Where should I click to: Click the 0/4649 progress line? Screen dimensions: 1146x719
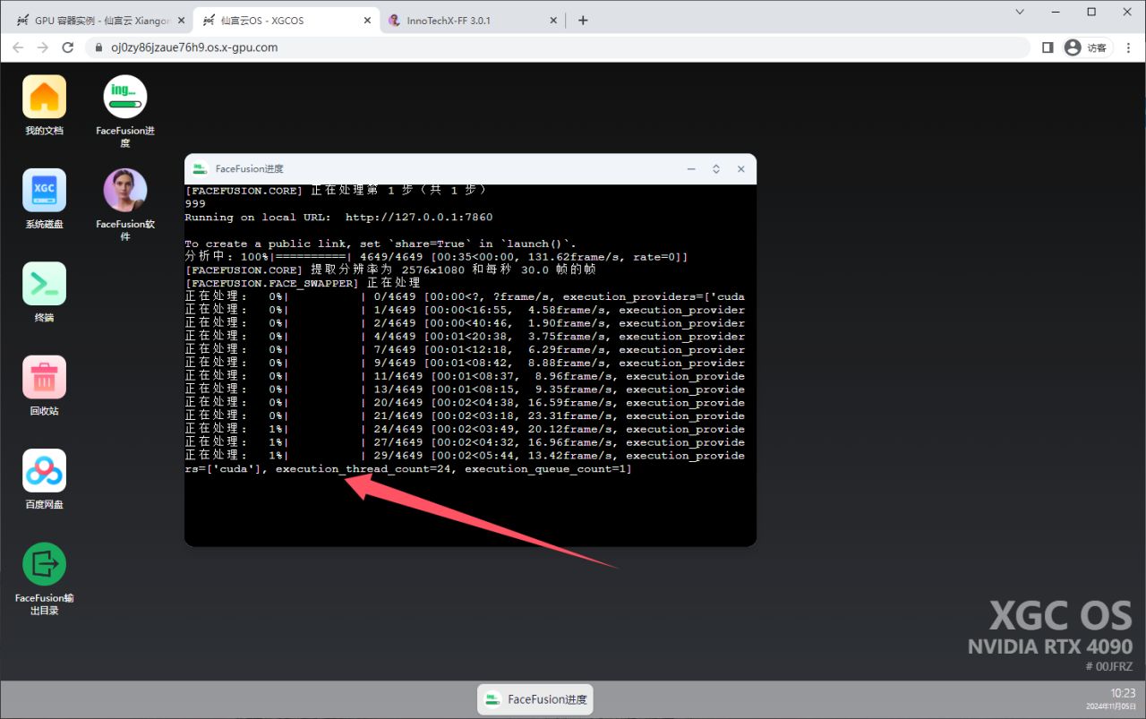[x=465, y=296]
